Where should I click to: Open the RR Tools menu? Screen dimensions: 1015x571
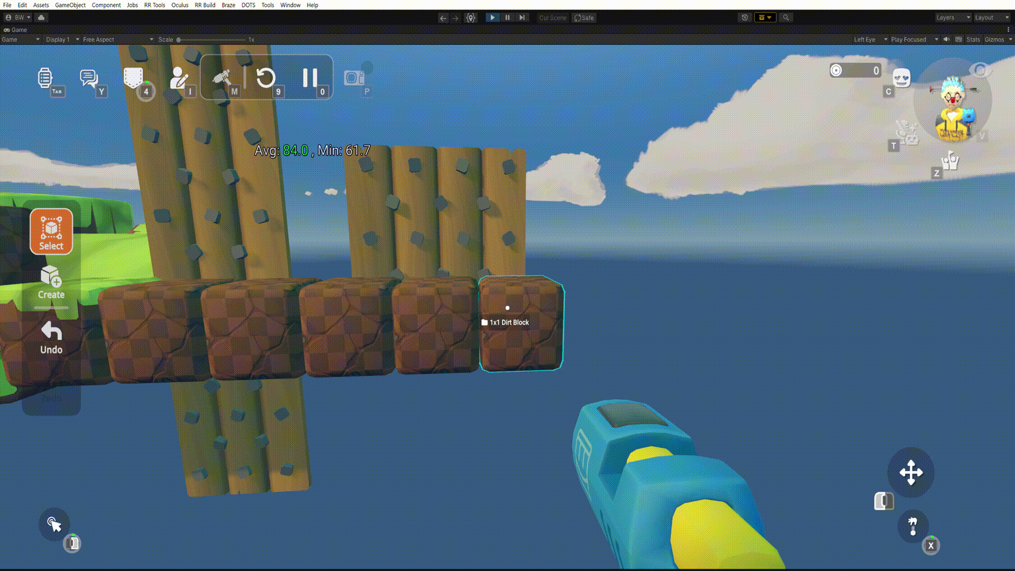click(154, 5)
